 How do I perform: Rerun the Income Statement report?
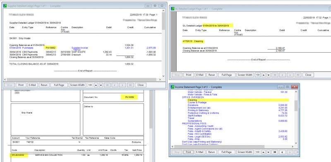click(211, 152)
